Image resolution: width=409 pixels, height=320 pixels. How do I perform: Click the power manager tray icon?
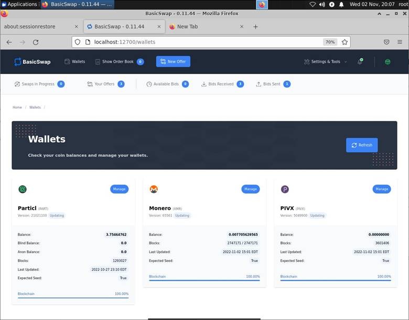332,4
